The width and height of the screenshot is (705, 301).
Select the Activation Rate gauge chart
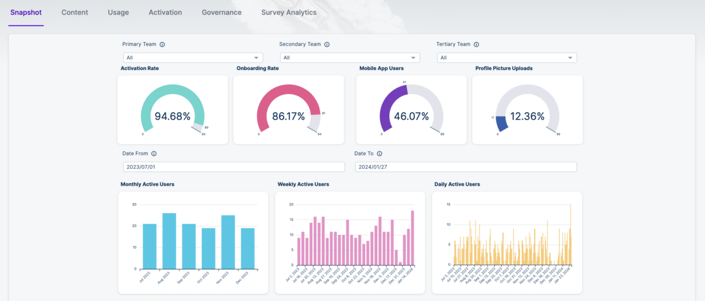pyautogui.click(x=173, y=110)
